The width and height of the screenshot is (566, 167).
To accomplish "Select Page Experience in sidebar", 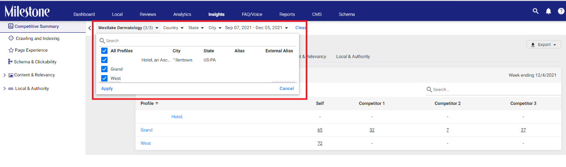I will click(31, 50).
